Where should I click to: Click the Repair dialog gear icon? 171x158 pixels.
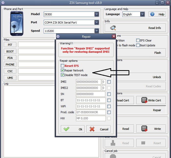58,37
